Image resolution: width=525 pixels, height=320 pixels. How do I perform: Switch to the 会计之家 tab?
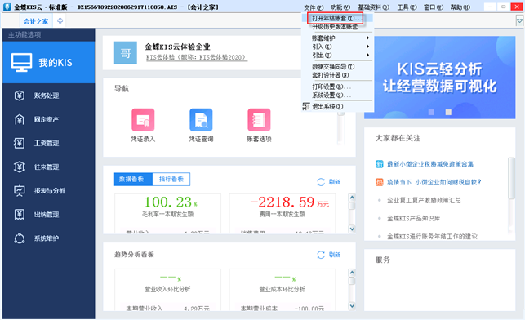(x=36, y=21)
